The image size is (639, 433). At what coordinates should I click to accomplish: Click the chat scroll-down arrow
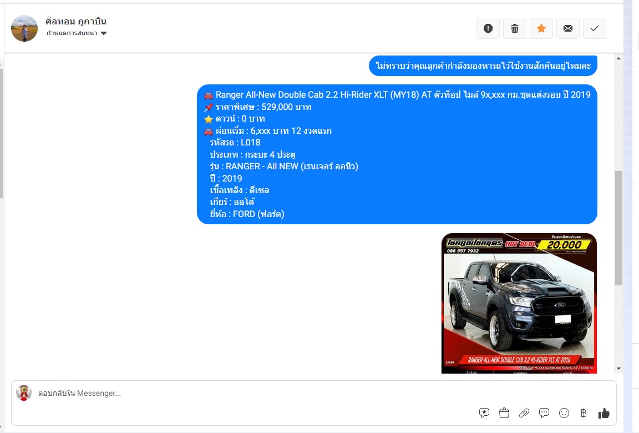click(618, 369)
